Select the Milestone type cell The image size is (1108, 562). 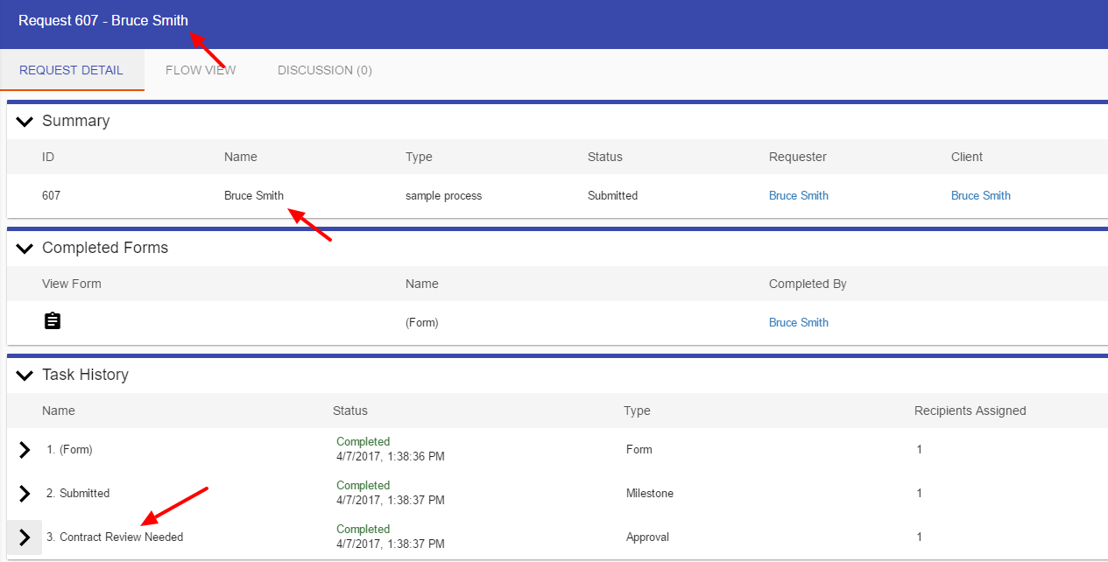point(650,493)
